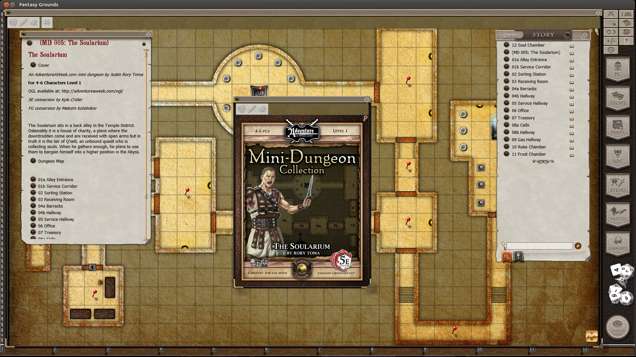Viewport: 636px width, 357px height.
Task: Open the Lighting (sun and moon) icon
Action: click(x=611, y=32)
